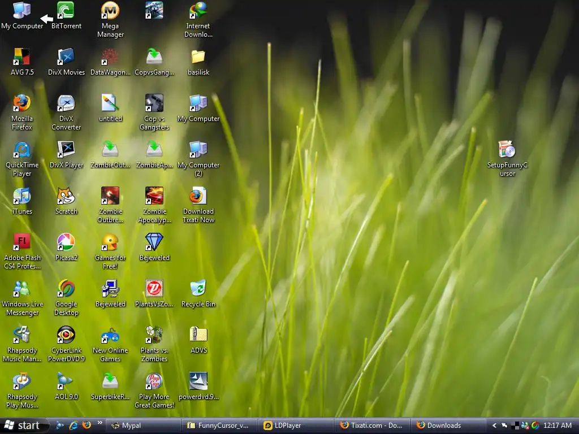Image resolution: width=579 pixels, height=434 pixels.
Task: Launch the Zombie Apocalypse game shortcut
Action: 154,205
